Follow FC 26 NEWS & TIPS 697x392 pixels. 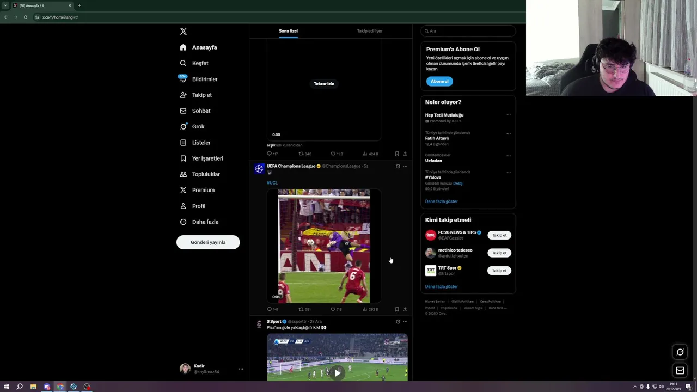coord(499,235)
